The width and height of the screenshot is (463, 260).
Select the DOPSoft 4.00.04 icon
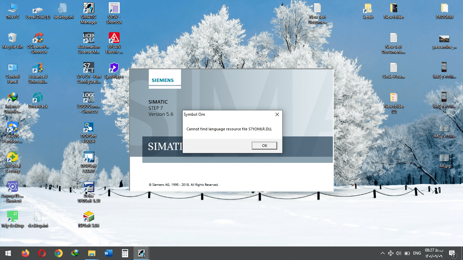coord(89,132)
